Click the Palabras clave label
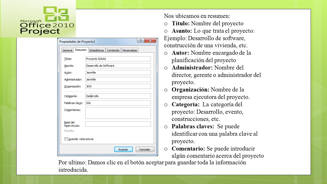 [73, 103]
